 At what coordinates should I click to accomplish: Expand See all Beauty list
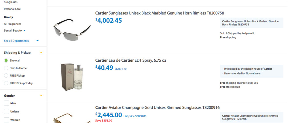24,30
